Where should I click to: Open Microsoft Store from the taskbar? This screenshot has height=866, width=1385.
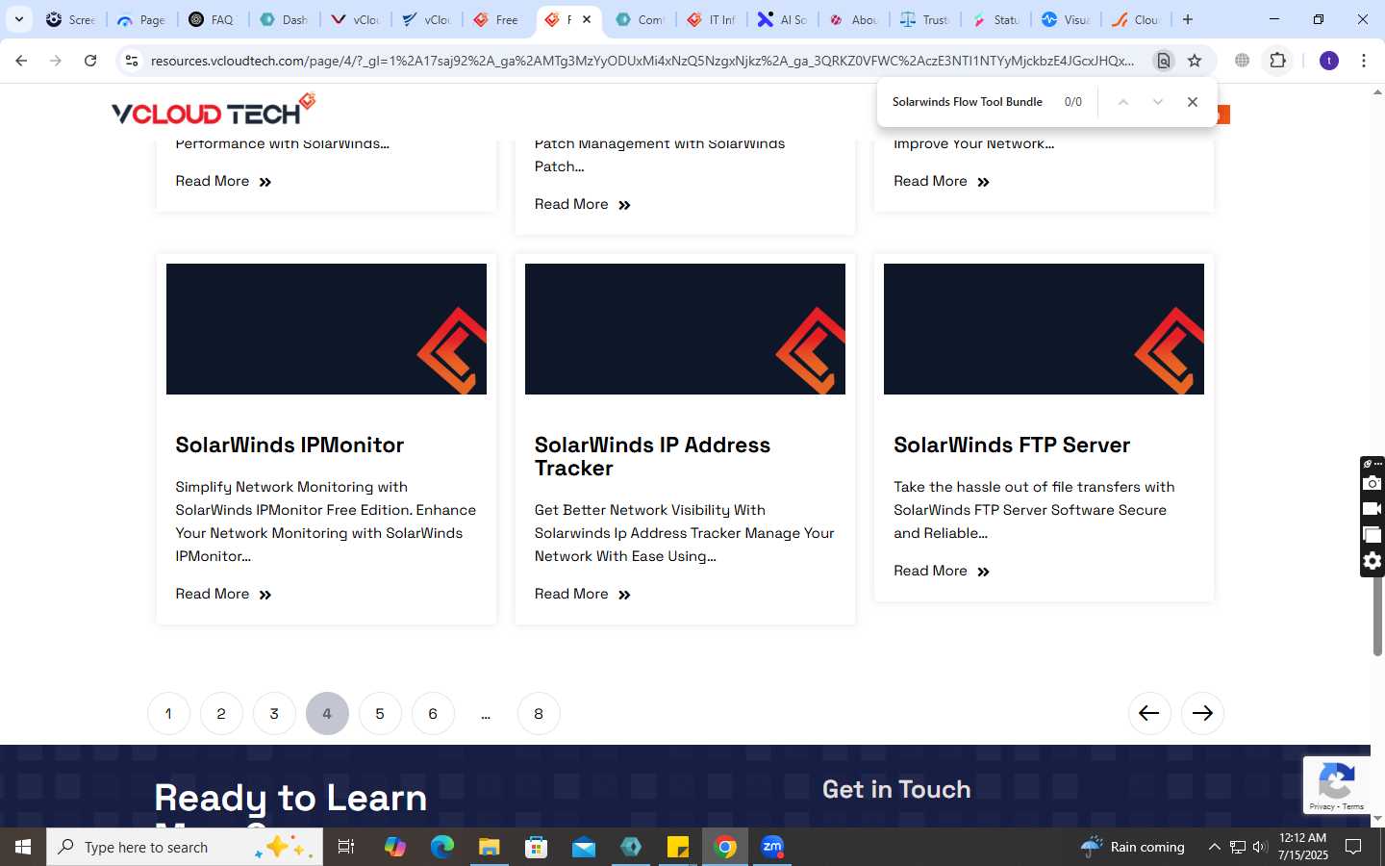click(537, 847)
